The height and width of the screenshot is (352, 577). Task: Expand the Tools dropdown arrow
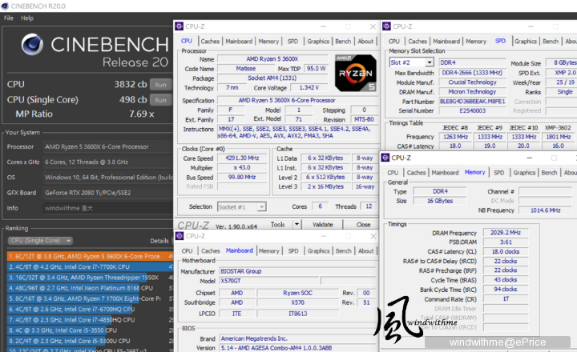297,225
